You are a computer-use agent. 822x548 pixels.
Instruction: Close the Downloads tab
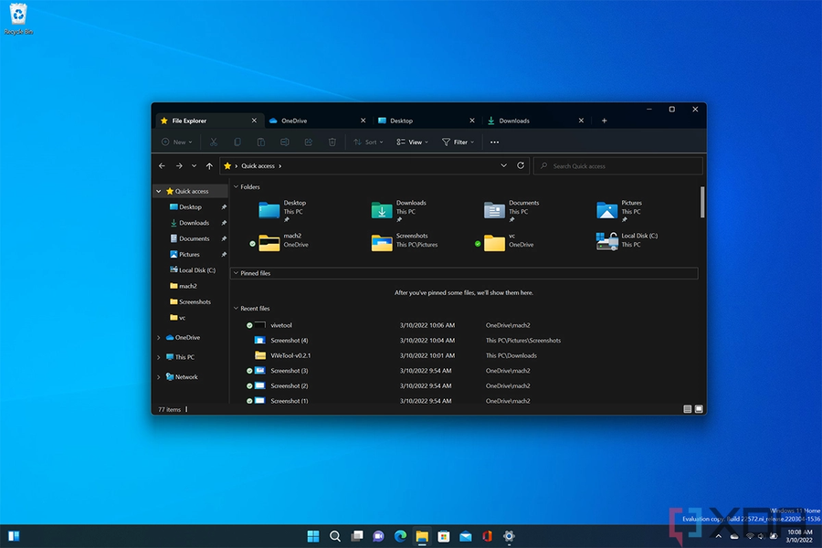[581, 121]
